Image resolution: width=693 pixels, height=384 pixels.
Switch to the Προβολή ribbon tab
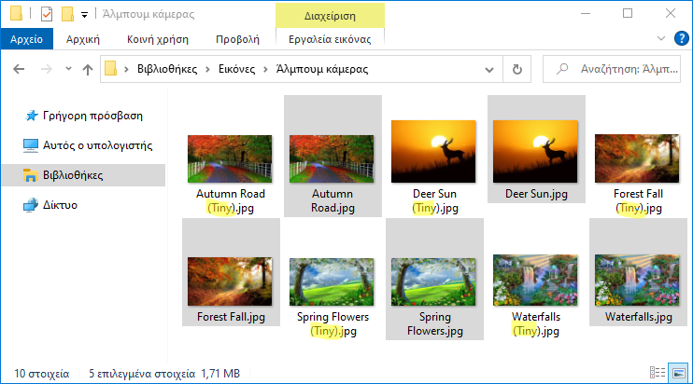click(x=237, y=39)
